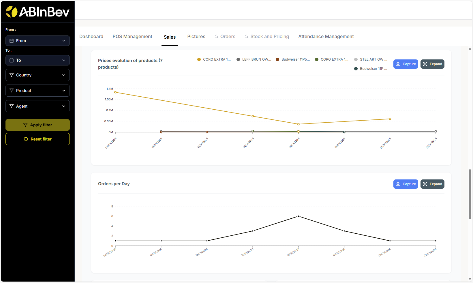Click the calendar icon in To field
The width and height of the screenshot is (473, 283).
click(x=12, y=60)
